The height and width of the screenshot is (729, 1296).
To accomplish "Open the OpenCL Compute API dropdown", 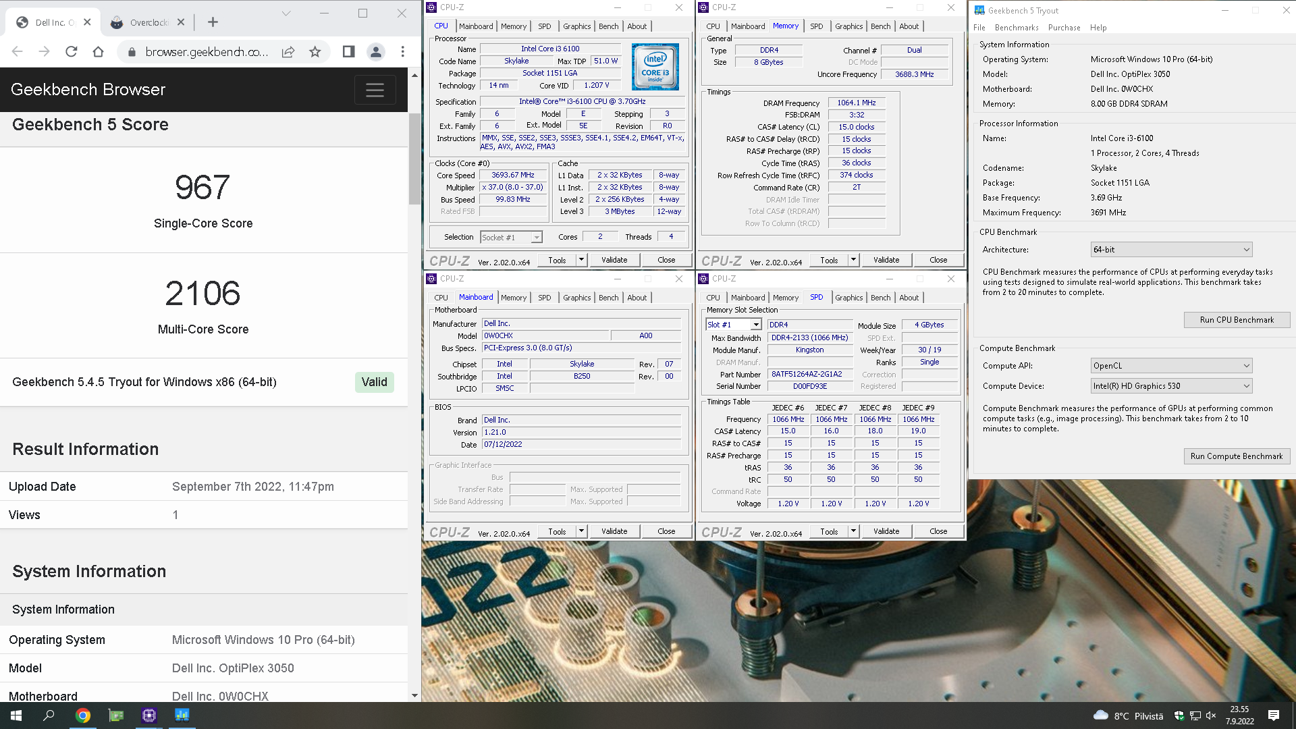I will click(x=1171, y=366).
